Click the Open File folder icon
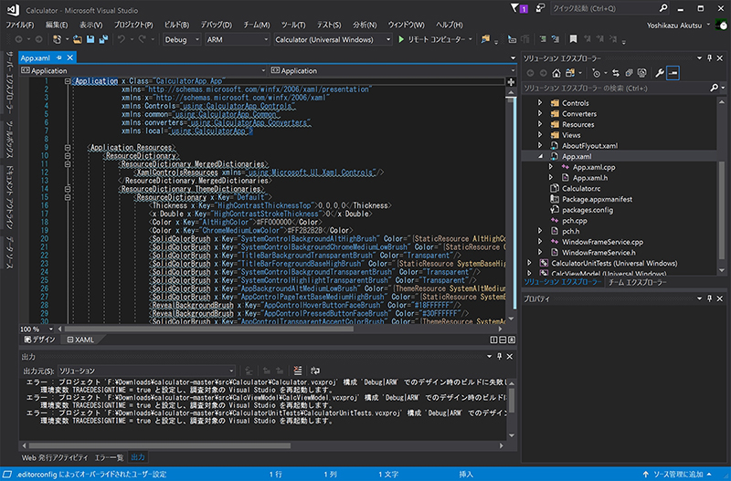The width and height of the screenshot is (731, 481). (x=78, y=39)
